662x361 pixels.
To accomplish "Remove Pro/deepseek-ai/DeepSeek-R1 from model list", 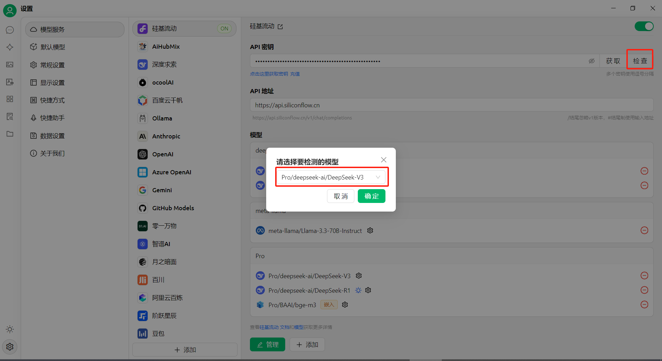I will [644, 290].
